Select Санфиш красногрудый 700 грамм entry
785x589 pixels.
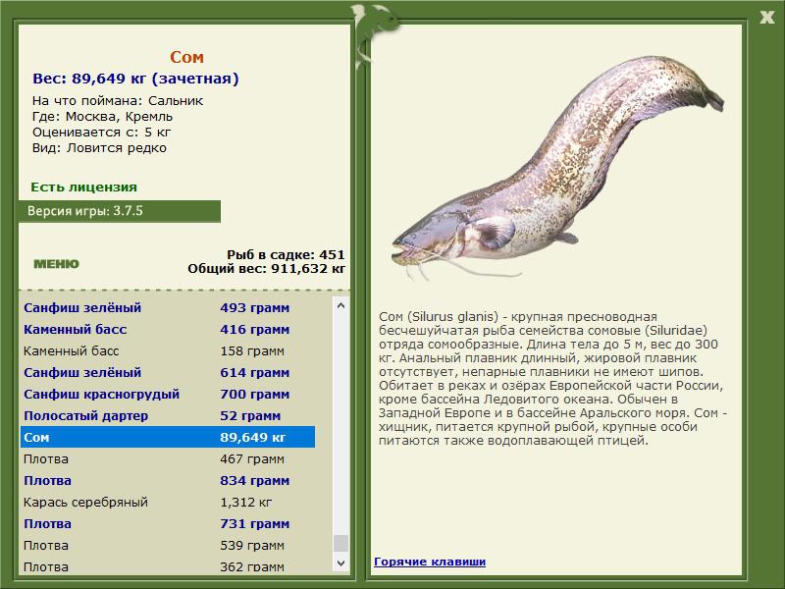[168, 394]
